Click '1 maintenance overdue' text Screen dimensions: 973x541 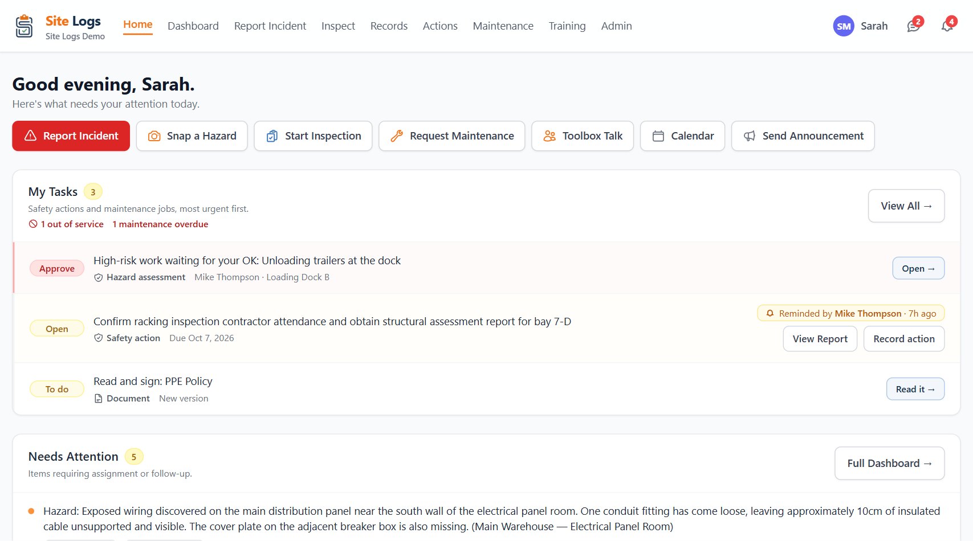(x=160, y=224)
